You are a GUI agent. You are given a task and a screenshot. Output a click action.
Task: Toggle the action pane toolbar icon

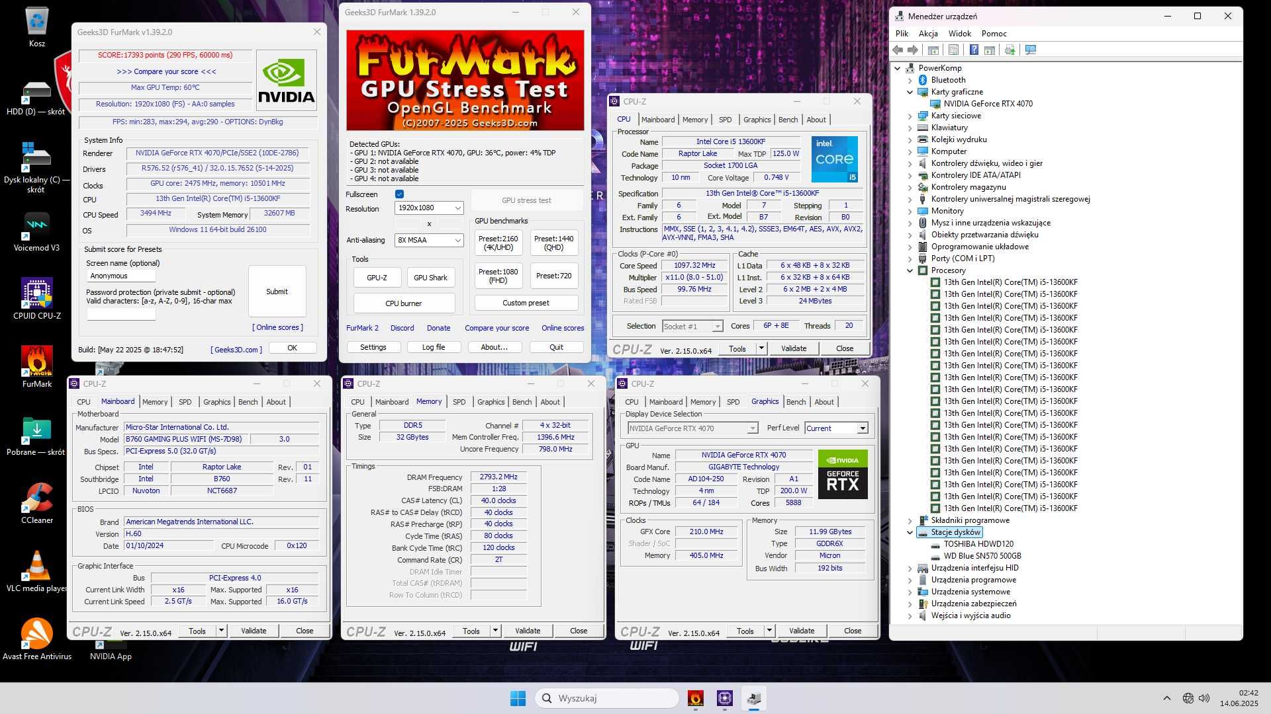[x=990, y=50]
